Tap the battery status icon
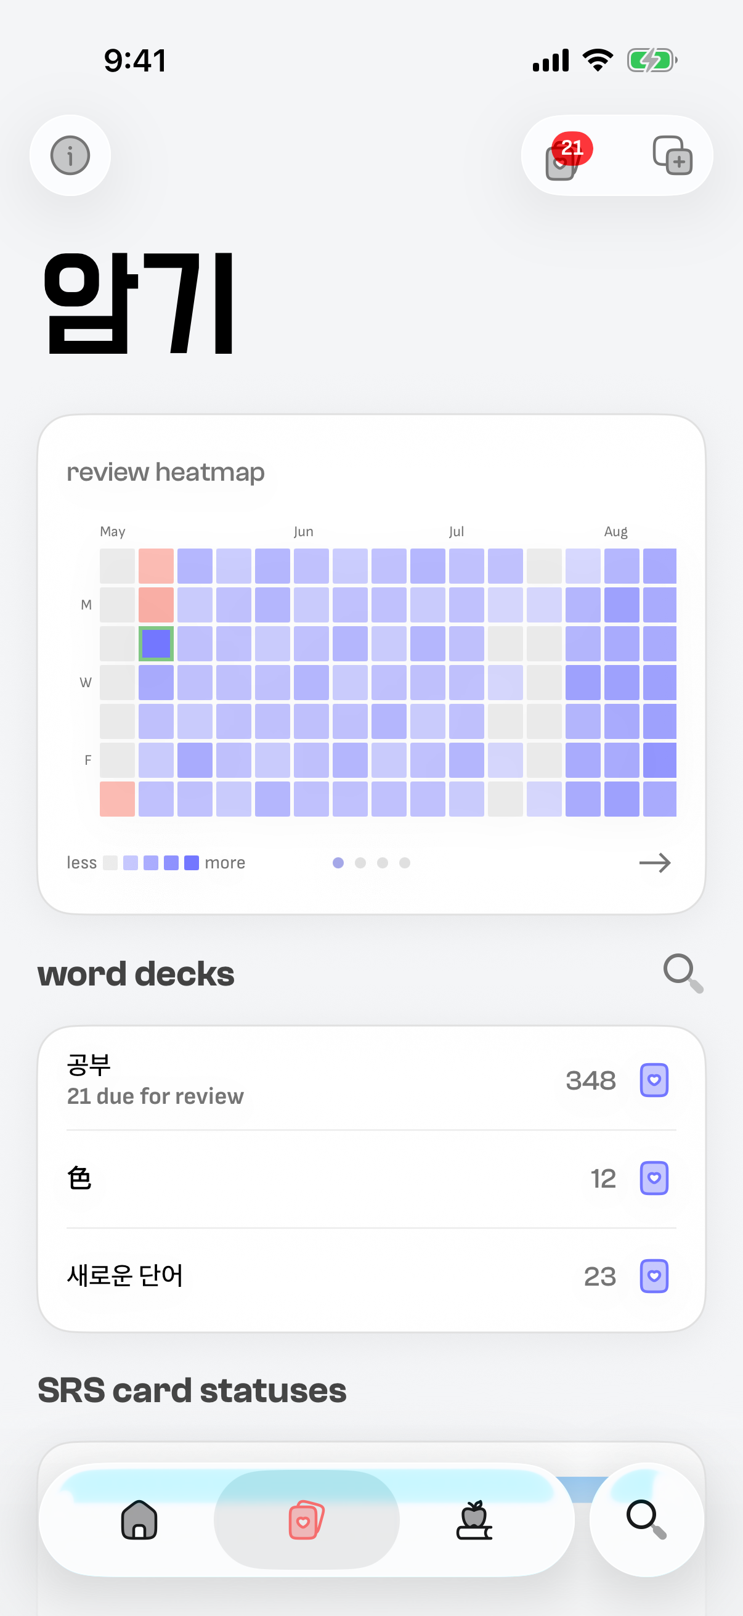The height and width of the screenshot is (1616, 743). pos(652,60)
